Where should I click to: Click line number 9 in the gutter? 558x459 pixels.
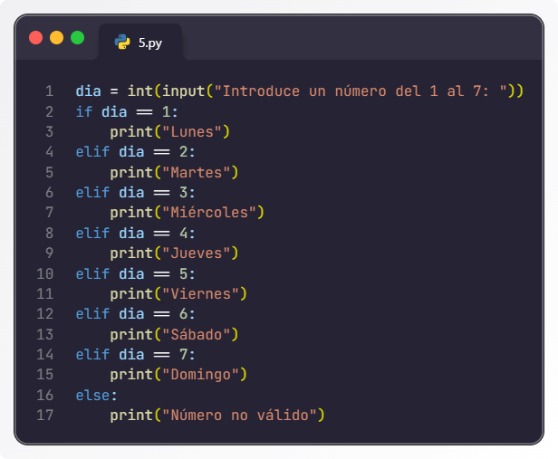48,253
